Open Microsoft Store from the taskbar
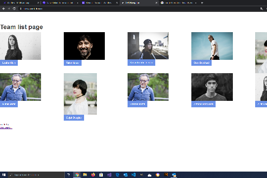 pyautogui.click(x=101, y=175)
